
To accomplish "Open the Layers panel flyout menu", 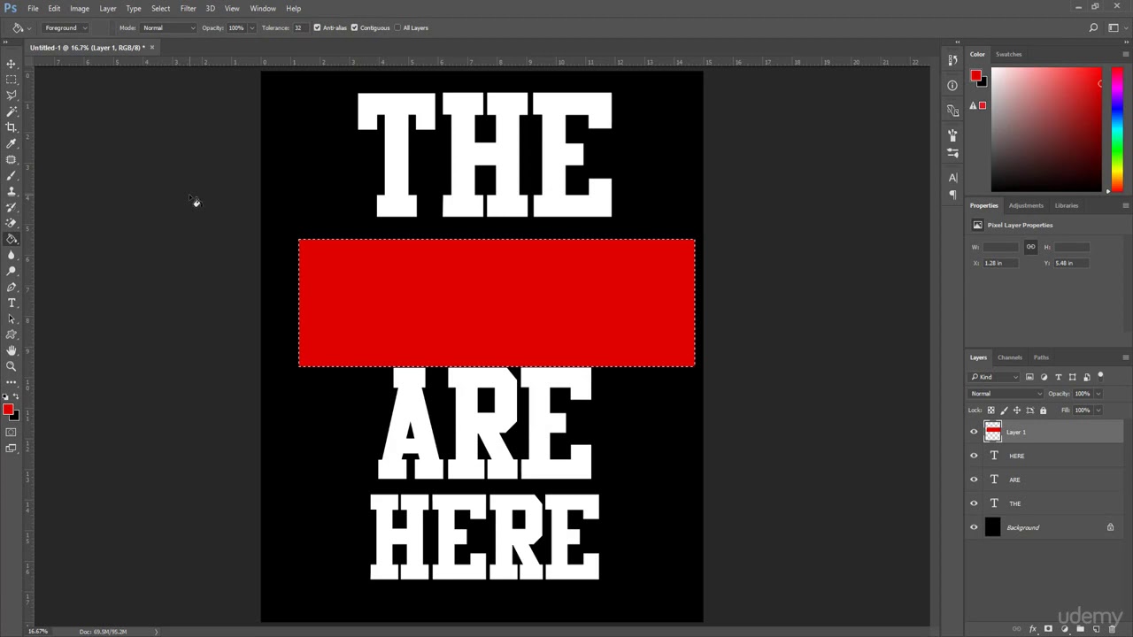I will [1125, 357].
